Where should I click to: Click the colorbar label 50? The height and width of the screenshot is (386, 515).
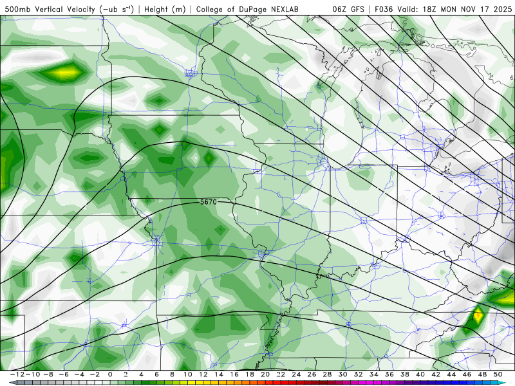pos(498,374)
